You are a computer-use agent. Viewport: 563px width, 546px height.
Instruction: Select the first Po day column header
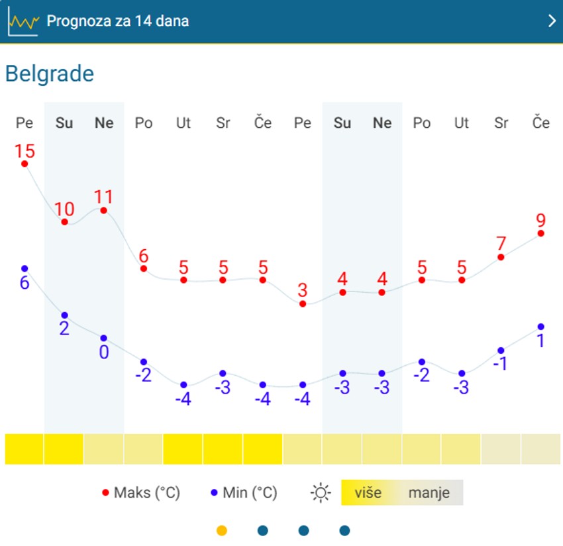(x=144, y=123)
